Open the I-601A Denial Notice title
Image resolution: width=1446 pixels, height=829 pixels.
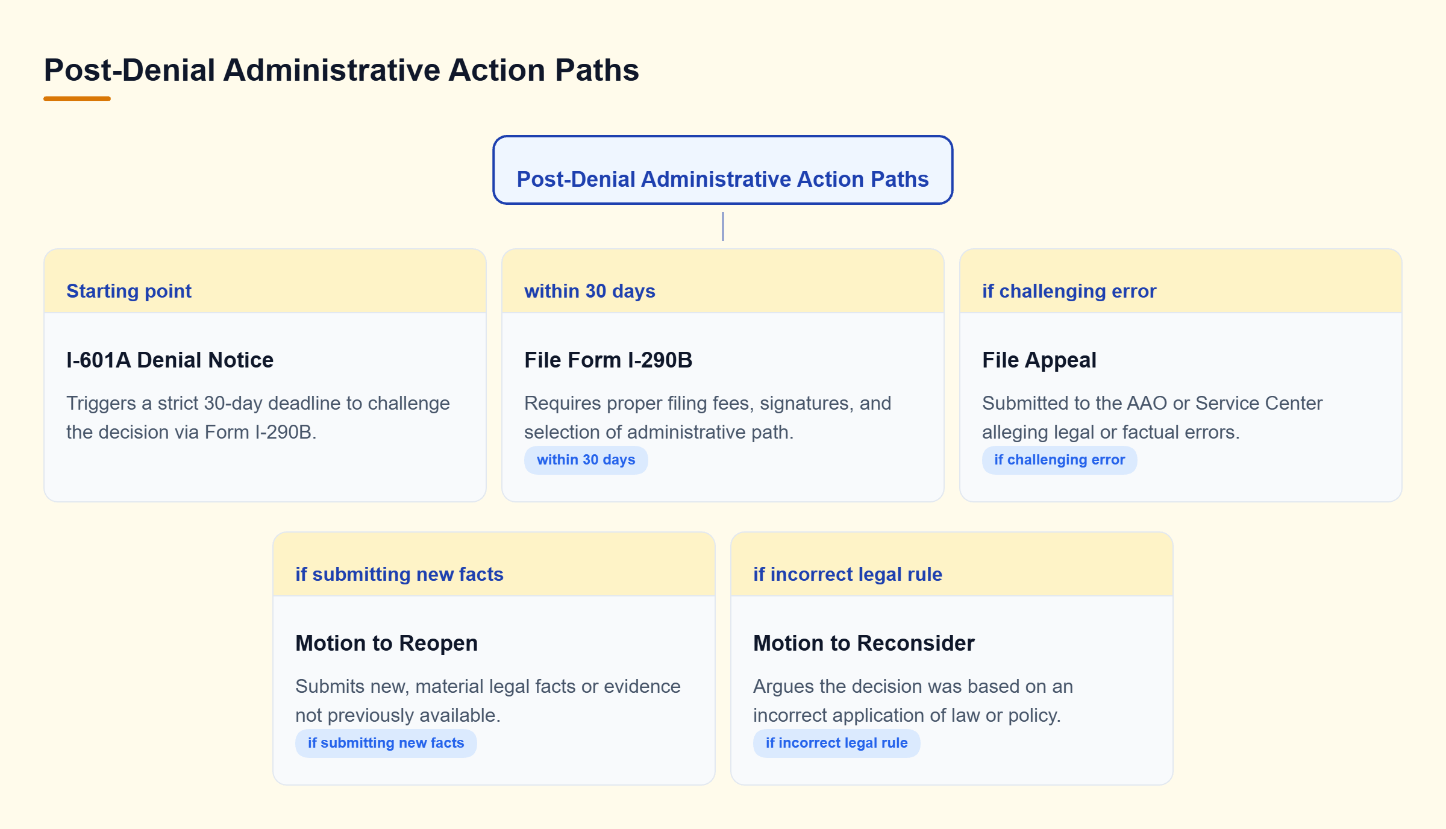tap(170, 360)
